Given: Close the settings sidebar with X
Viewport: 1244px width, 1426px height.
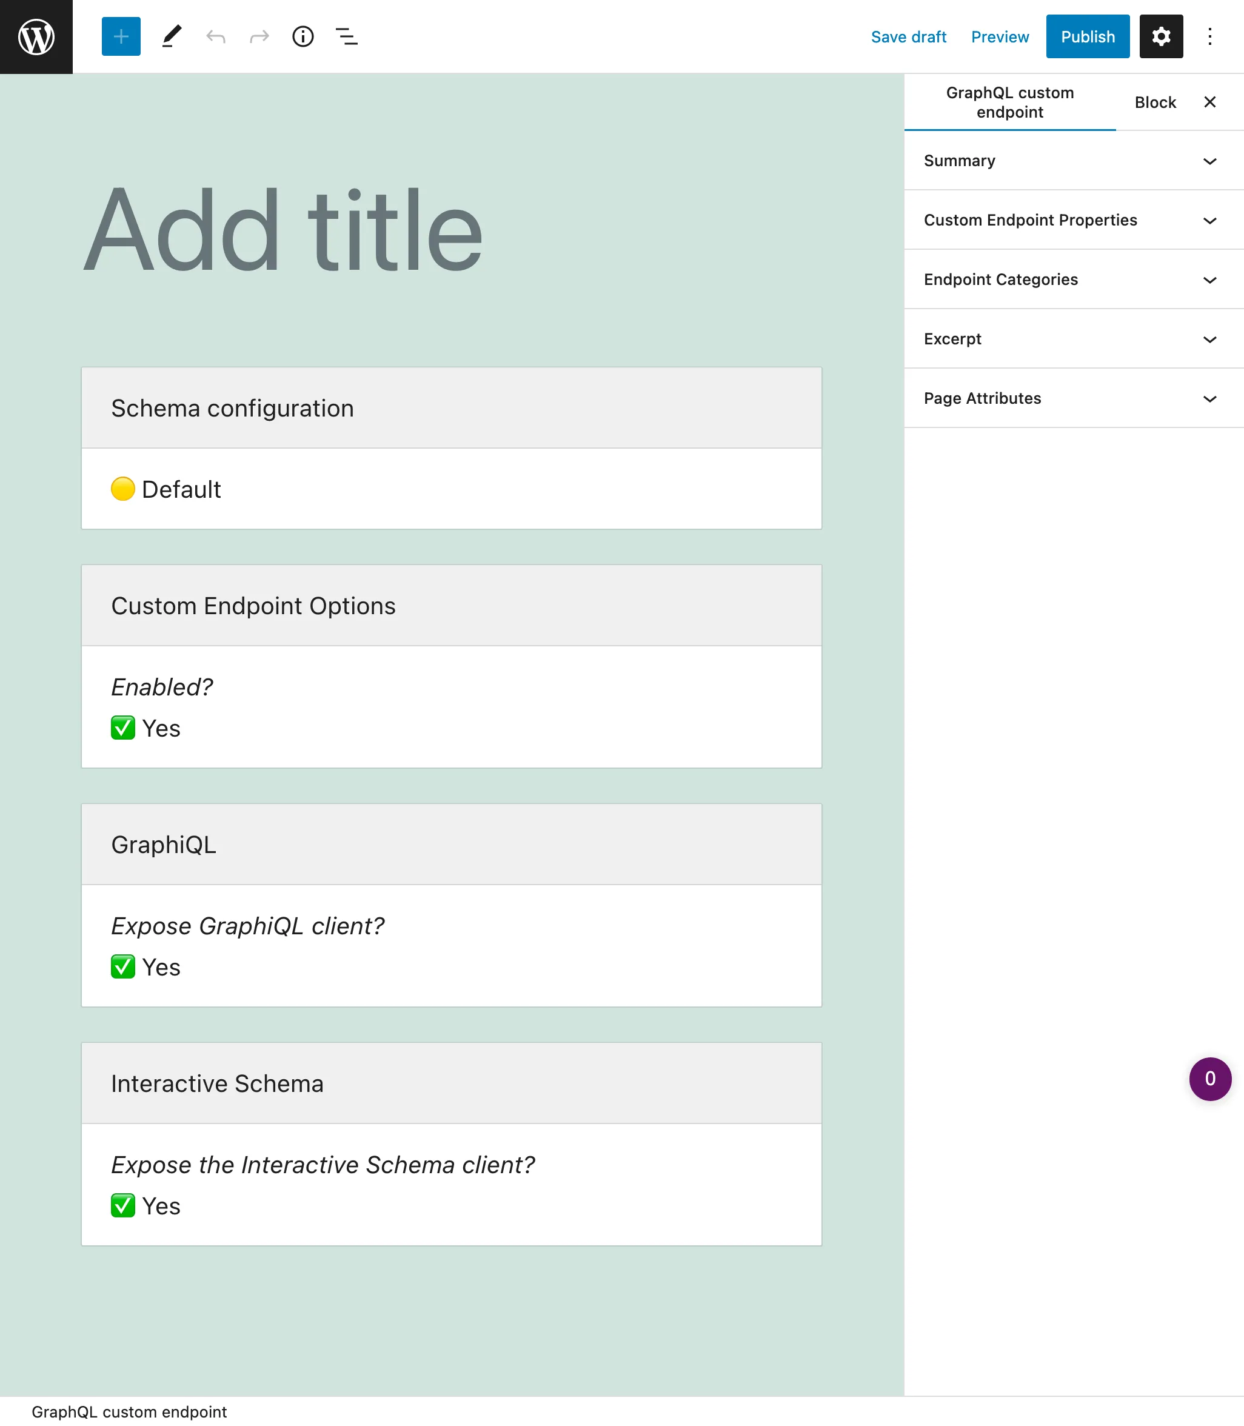Looking at the screenshot, I should 1209,102.
